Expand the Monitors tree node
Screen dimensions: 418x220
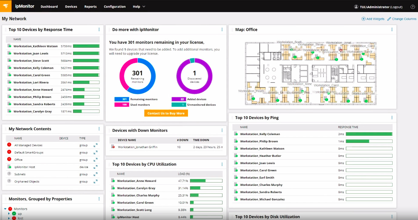pyautogui.click(x=5, y=209)
